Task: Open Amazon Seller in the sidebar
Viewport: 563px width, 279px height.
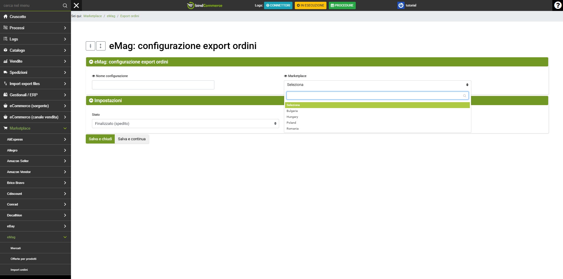Action: pos(35,161)
